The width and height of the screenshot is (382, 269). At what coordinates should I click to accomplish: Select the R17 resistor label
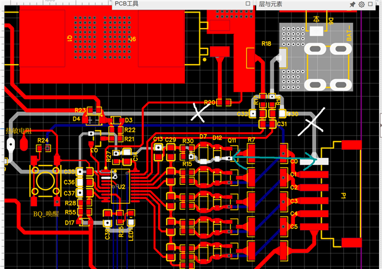pyautogui.click(x=256, y=100)
